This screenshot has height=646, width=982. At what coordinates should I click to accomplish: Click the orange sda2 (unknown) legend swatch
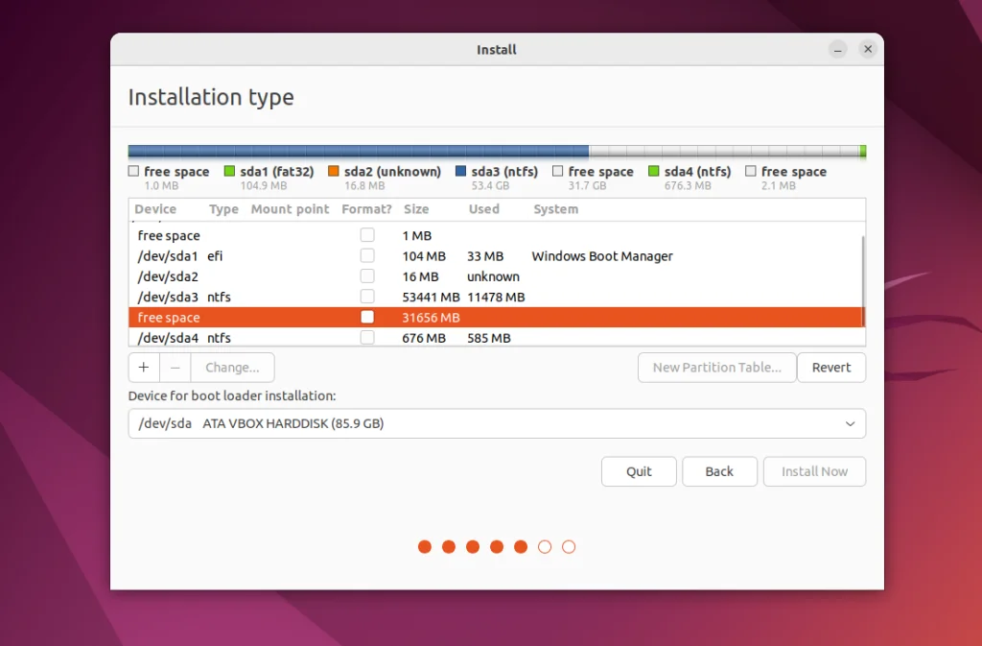[334, 172]
